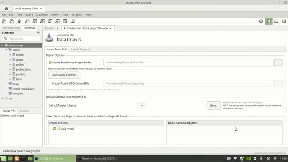Open the Query 4 tab
288x162 pixels.
(50, 28)
